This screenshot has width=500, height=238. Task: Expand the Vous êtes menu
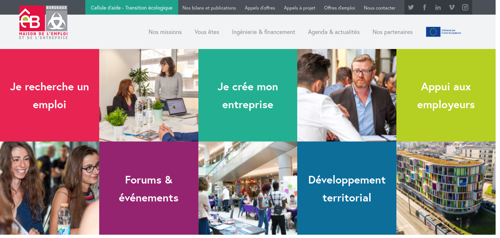(207, 32)
